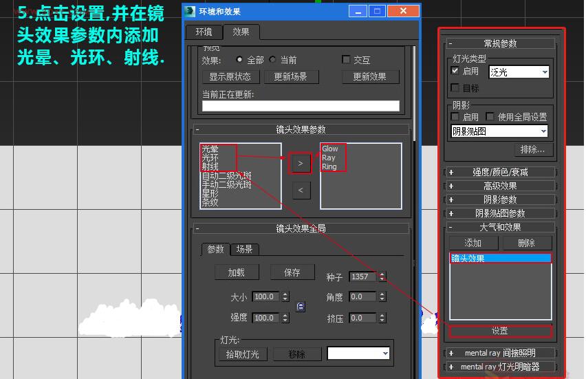The height and width of the screenshot is (379, 586).
Task: Click the 设置 button
Action: point(501,331)
